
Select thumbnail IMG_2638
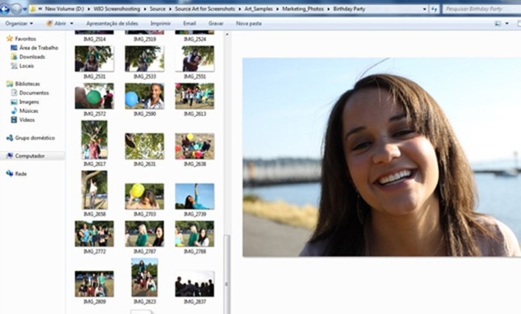195,146
